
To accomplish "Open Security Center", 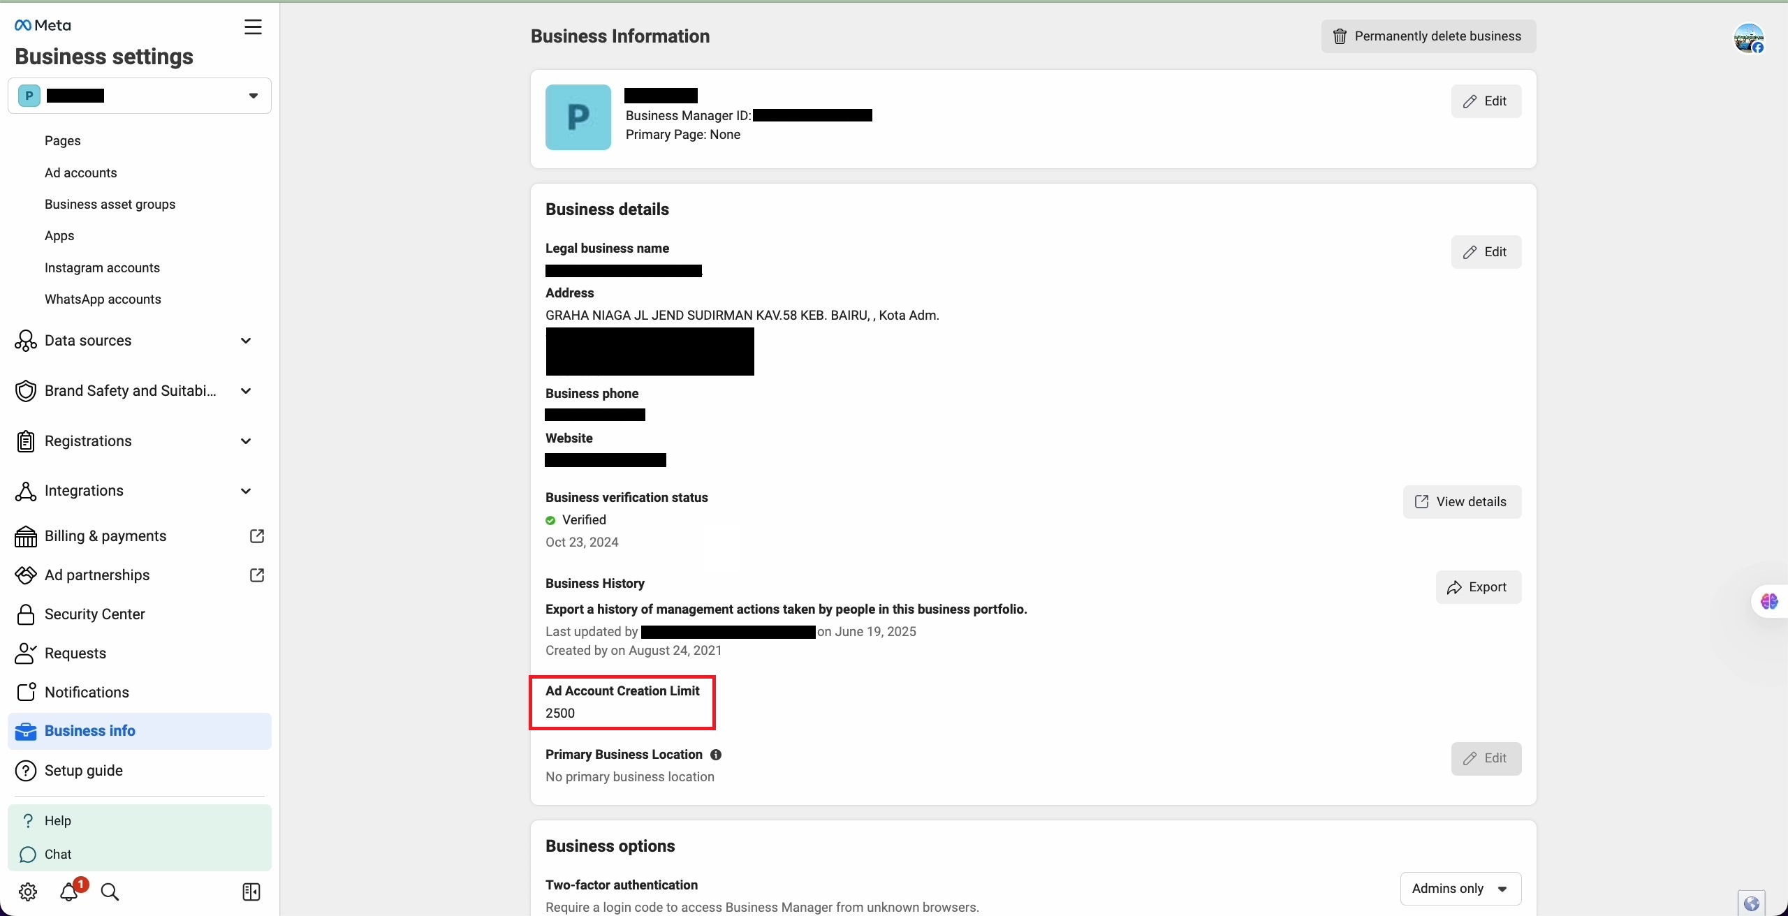I will 95,614.
